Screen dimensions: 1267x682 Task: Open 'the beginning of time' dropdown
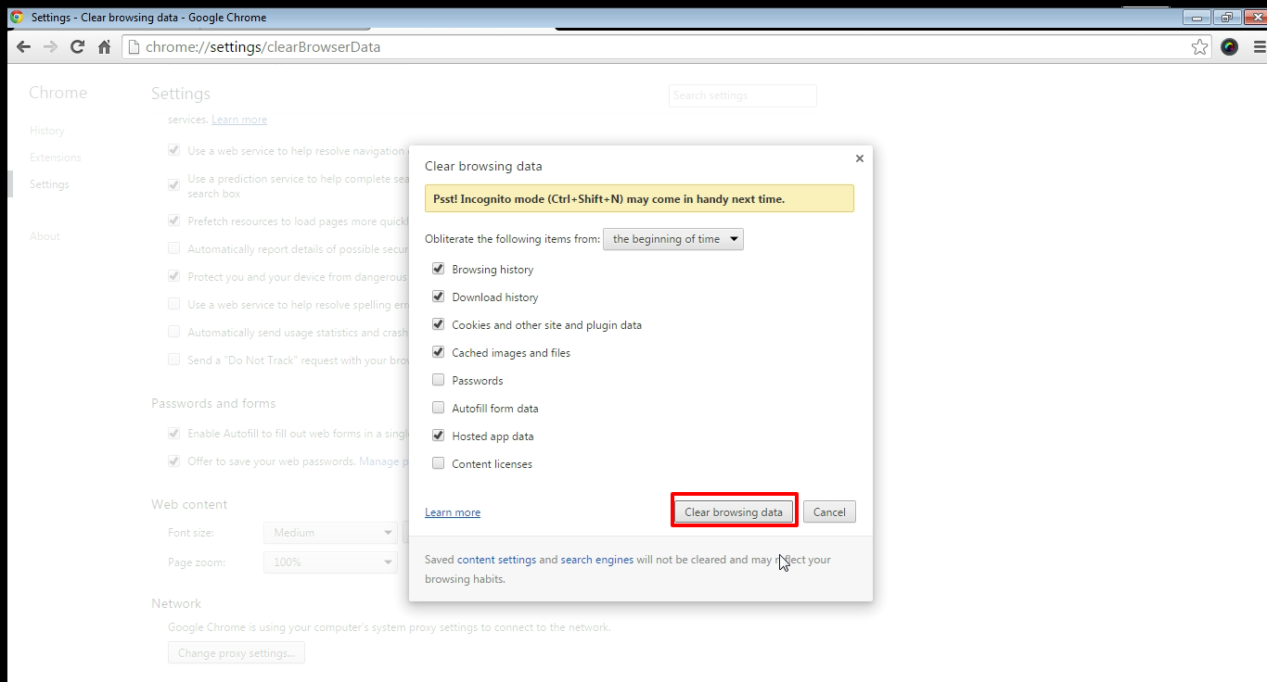pos(673,239)
